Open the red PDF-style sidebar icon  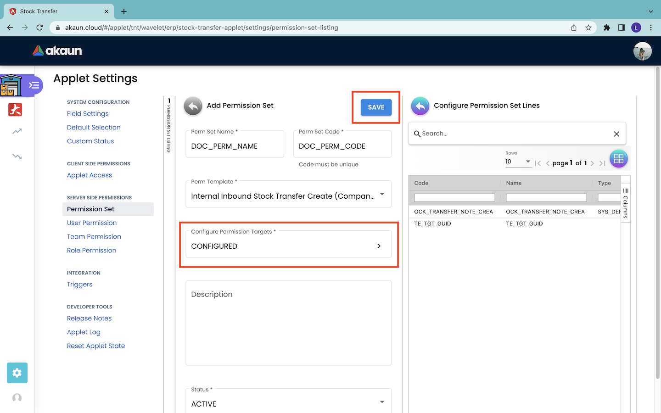tap(15, 110)
